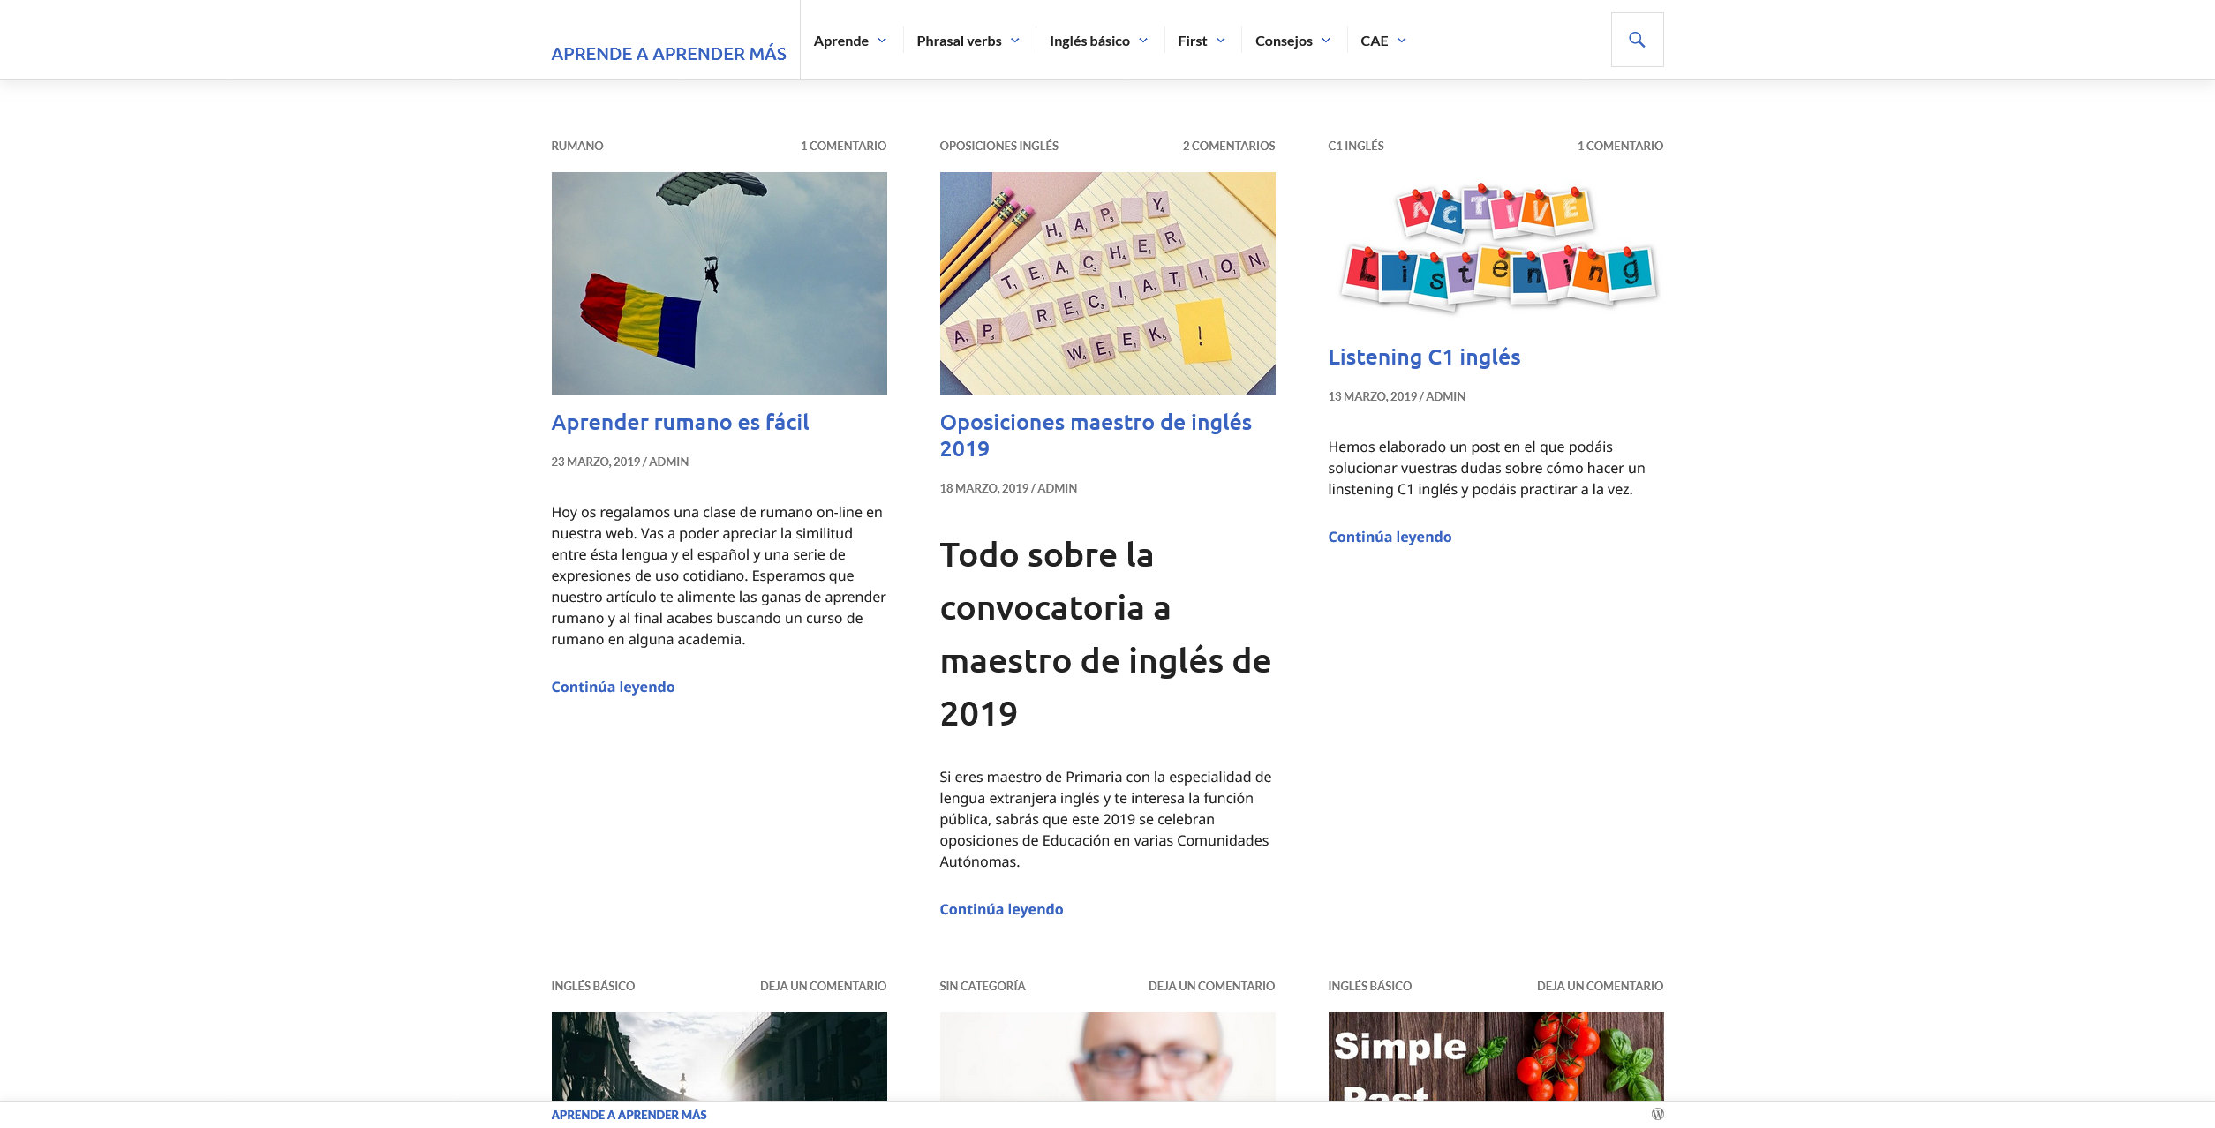
Task: Click the parachute Romanian flag thumbnail
Action: click(x=719, y=283)
